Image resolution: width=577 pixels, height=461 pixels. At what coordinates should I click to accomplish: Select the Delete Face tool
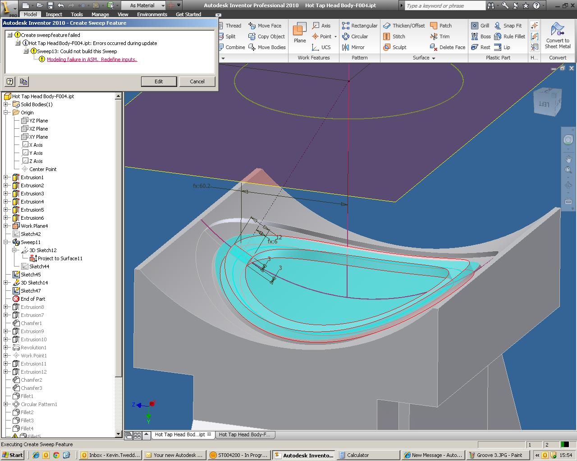(x=448, y=47)
